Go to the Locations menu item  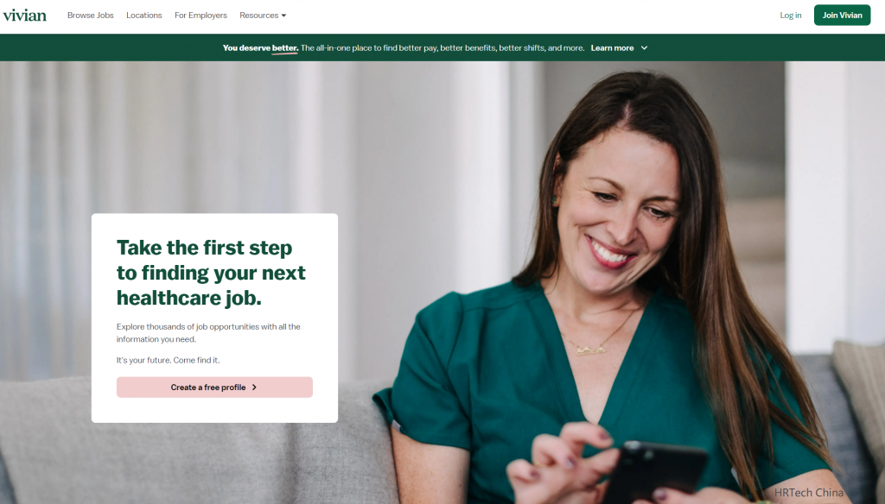144,16
